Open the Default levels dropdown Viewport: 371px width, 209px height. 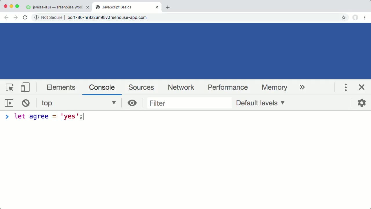pos(259,103)
